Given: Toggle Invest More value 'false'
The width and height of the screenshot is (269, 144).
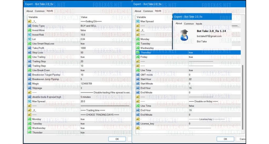Looking at the screenshot, I should [x=83, y=30].
